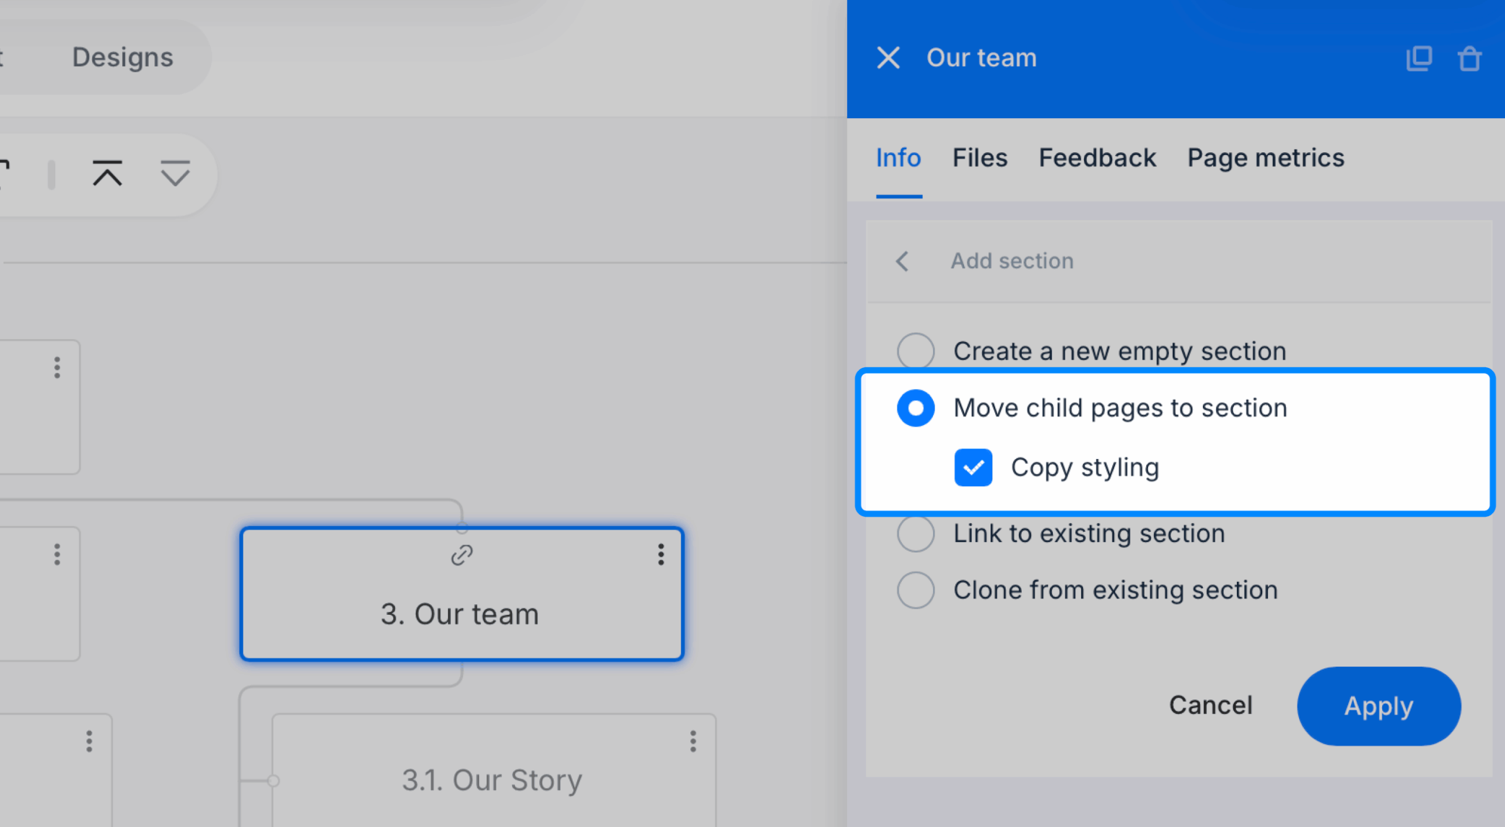The width and height of the screenshot is (1505, 827).
Task: Click the Add section heading text
Action: tap(1012, 261)
